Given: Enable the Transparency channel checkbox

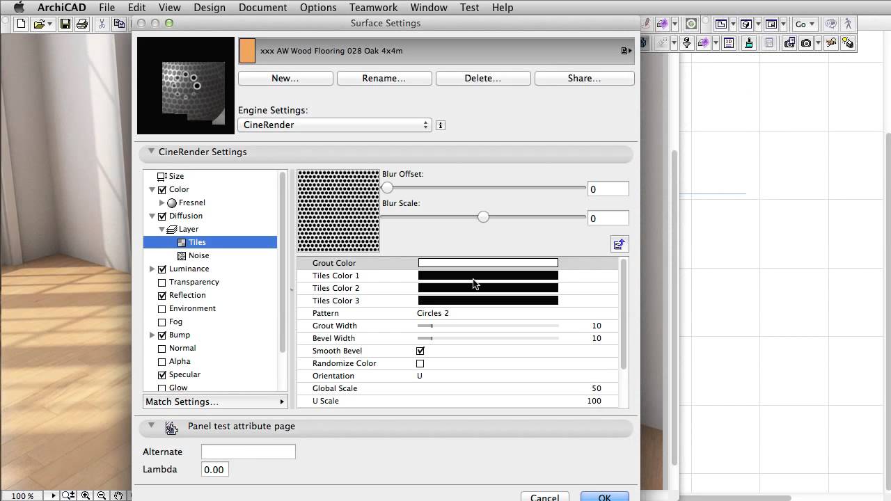Looking at the screenshot, I should [x=162, y=282].
